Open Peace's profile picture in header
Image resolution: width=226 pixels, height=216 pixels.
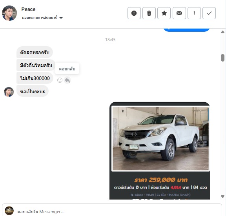[9, 13]
